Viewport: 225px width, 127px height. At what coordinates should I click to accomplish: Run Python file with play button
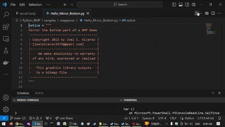click(x=197, y=13)
